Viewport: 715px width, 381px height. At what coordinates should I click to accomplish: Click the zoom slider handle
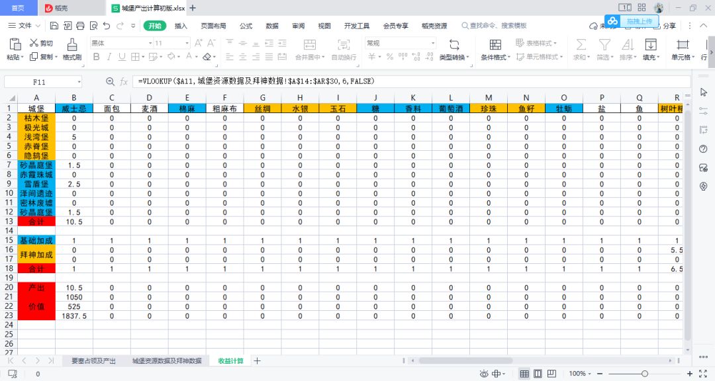point(644,374)
